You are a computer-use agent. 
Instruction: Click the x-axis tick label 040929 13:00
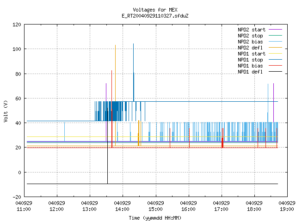(89, 206)
